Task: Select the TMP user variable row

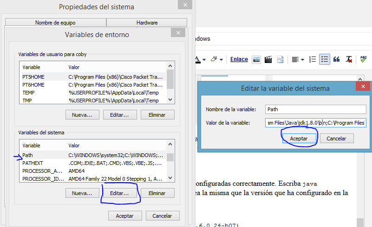Action: (93, 101)
